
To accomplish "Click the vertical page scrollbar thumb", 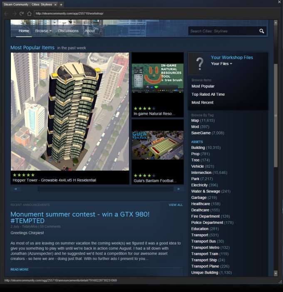I will (276, 116).
